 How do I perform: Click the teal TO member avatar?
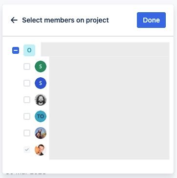pos(41,116)
